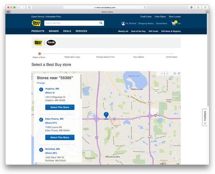This screenshot has height=174, width=215.
Task: Open Gift Cards page
Action: point(153,31)
